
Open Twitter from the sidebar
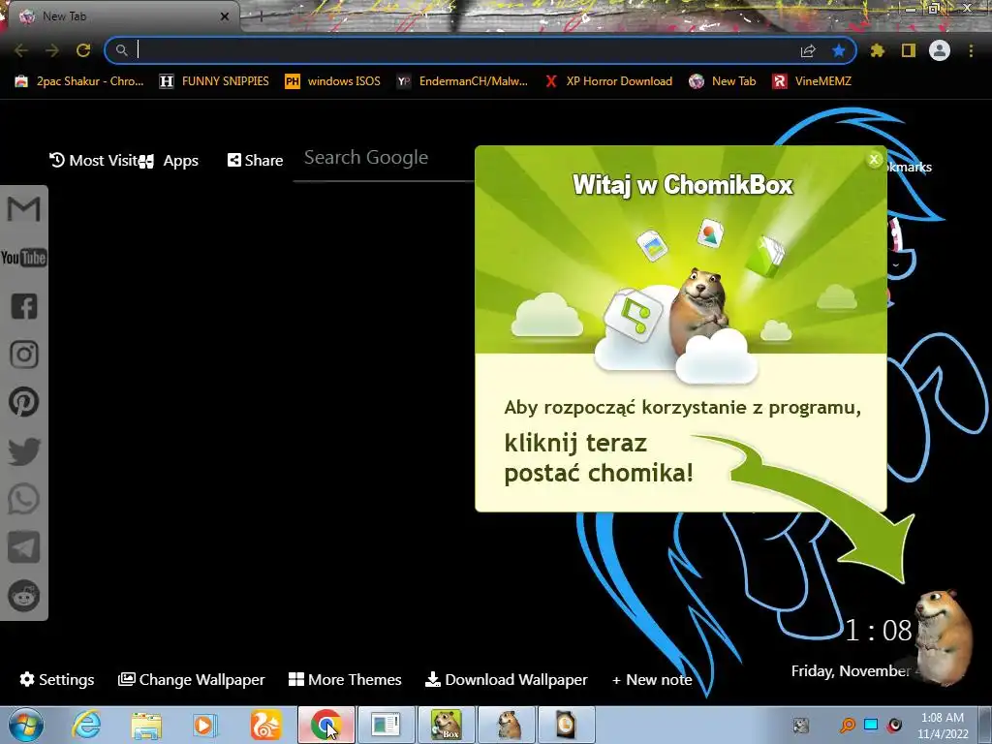[24, 451]
